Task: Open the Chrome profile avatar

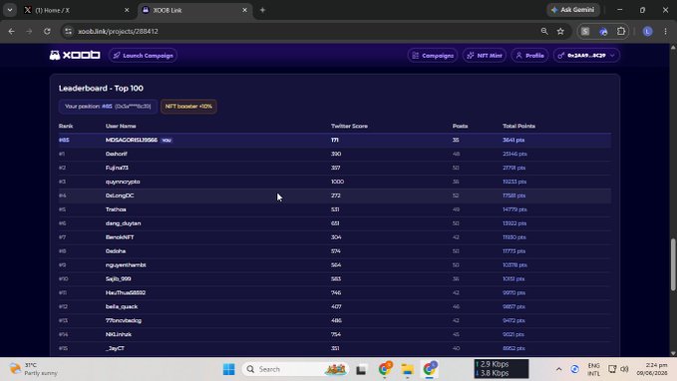Action: (x=647, y=31)
